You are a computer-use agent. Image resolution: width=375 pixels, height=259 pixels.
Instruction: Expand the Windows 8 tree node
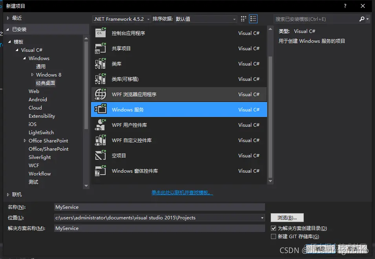click(x=32, y=75)
